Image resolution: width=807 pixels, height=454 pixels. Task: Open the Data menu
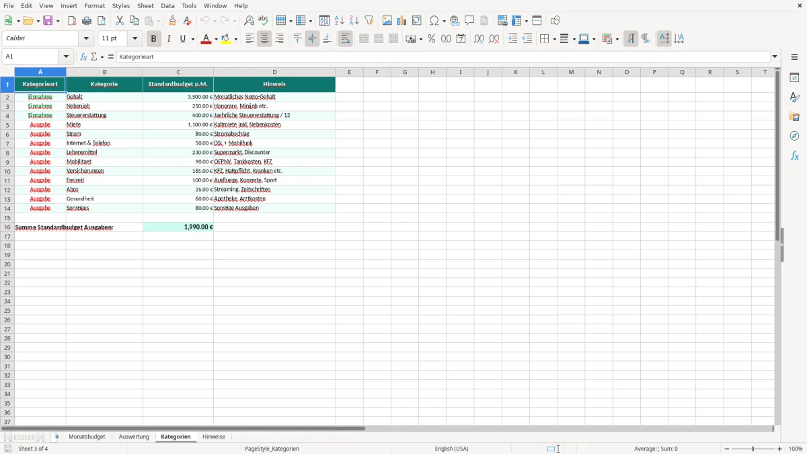(167, 5)
